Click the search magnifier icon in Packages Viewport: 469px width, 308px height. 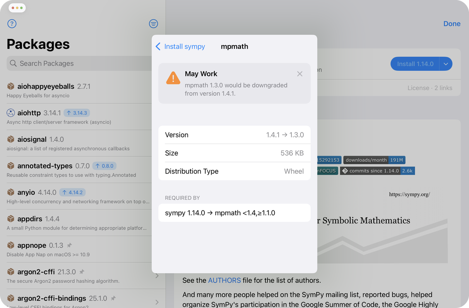tap(13, 63)
